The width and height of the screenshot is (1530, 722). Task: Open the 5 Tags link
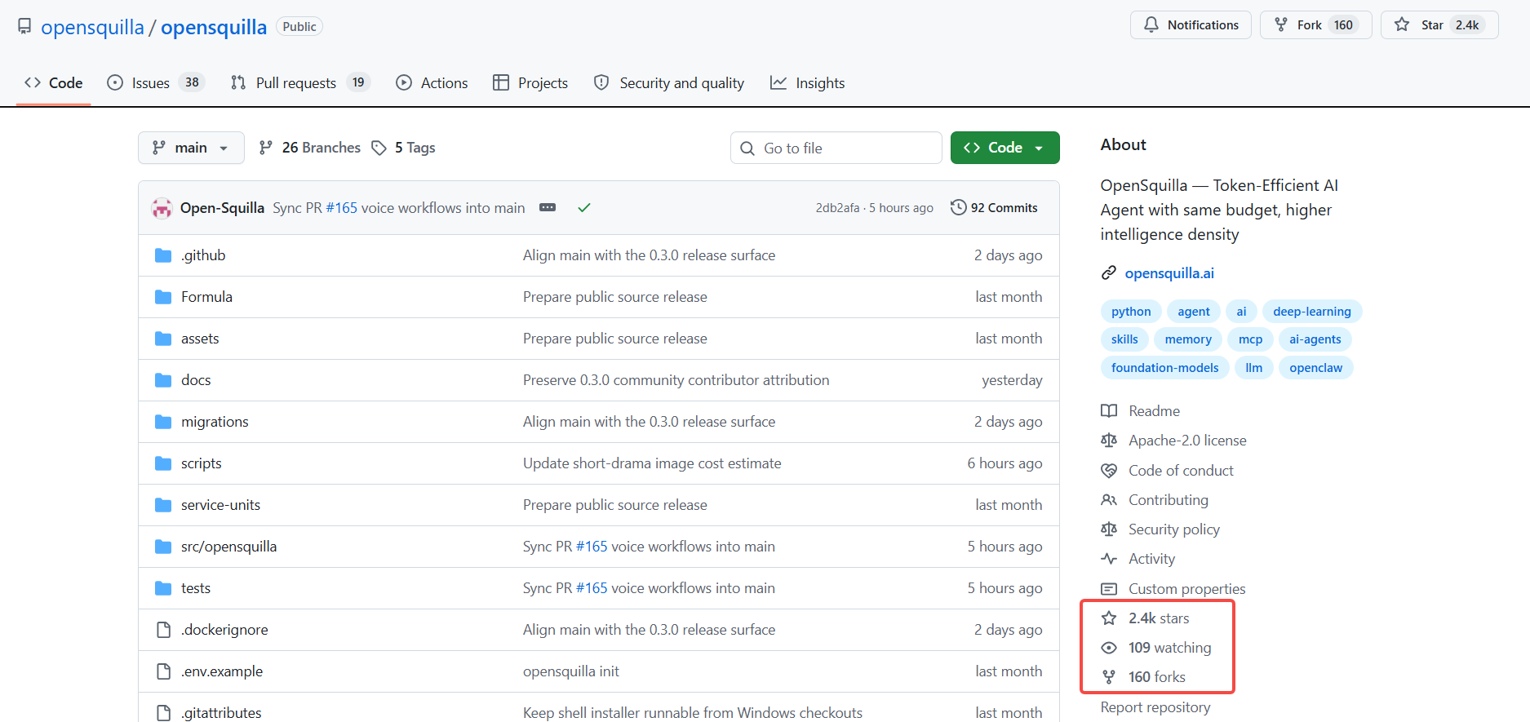[x=403, y=148]
